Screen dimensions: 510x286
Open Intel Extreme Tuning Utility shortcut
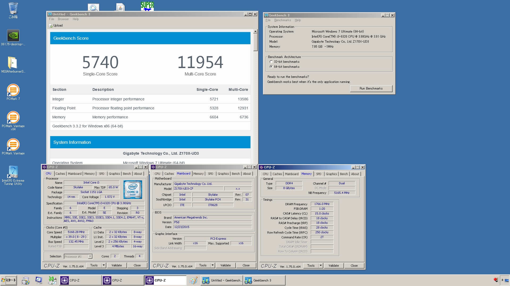13,175
